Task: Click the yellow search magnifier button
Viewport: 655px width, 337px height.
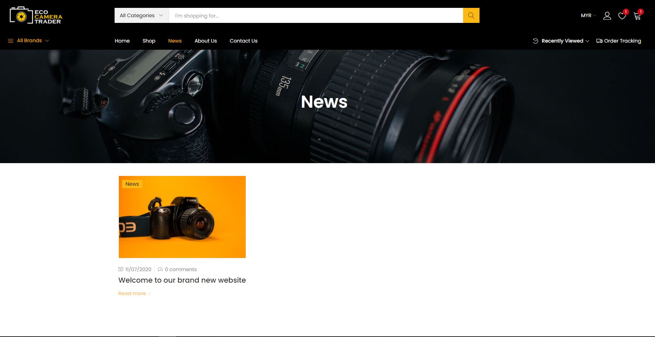Action: pyautogui.click(x=471, y=15)
